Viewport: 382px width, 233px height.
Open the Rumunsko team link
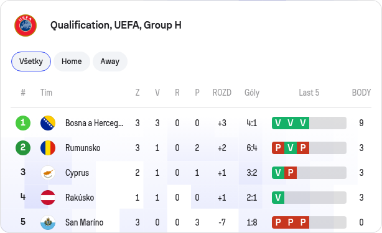[x=83, y=148]
